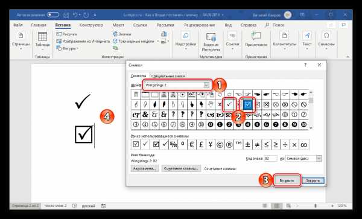This screenshot has height=219, width=362.
Task: Open the Символы ribbon group
Action: [x=326, y=41]
